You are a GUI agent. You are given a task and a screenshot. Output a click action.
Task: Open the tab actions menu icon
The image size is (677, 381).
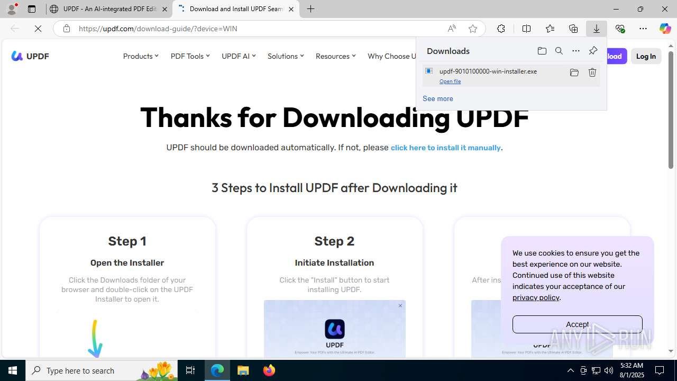click(32, 9)
